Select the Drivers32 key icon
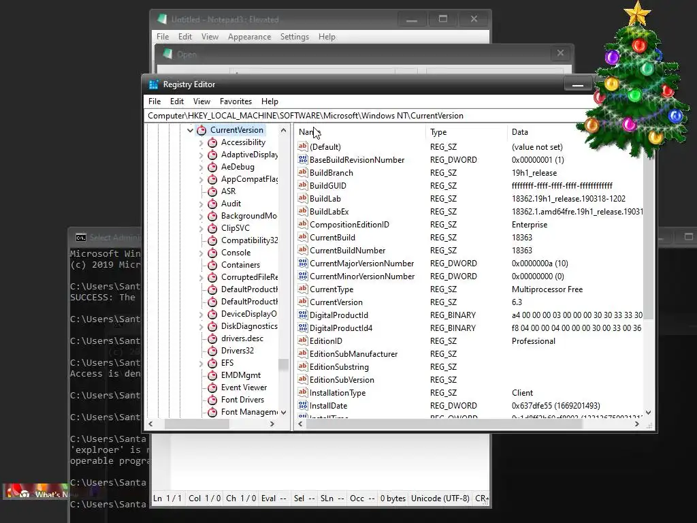697x523 pixels. click(x=212, y=351)
